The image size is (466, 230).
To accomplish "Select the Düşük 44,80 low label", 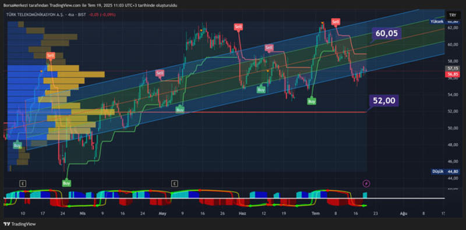I will point(445,171).
